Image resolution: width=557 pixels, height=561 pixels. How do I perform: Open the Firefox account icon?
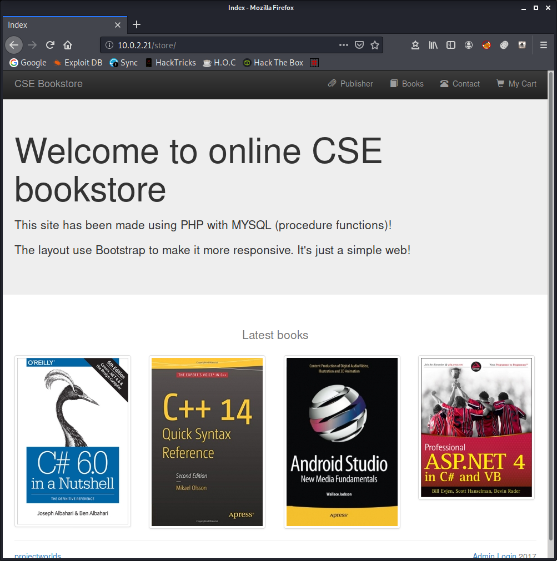pyautogui.click(x=469, y=45)
